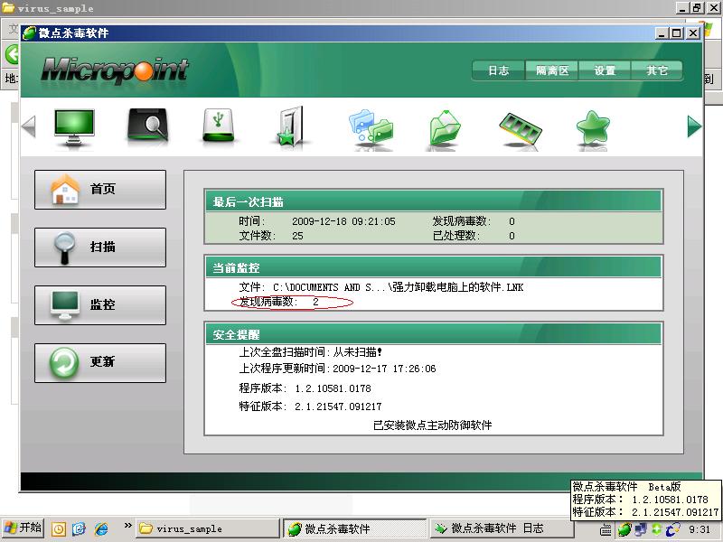Maximize the 微点杀毒软件 window
The width and height of the screenshot is (723, 542).
click(676, 33)
